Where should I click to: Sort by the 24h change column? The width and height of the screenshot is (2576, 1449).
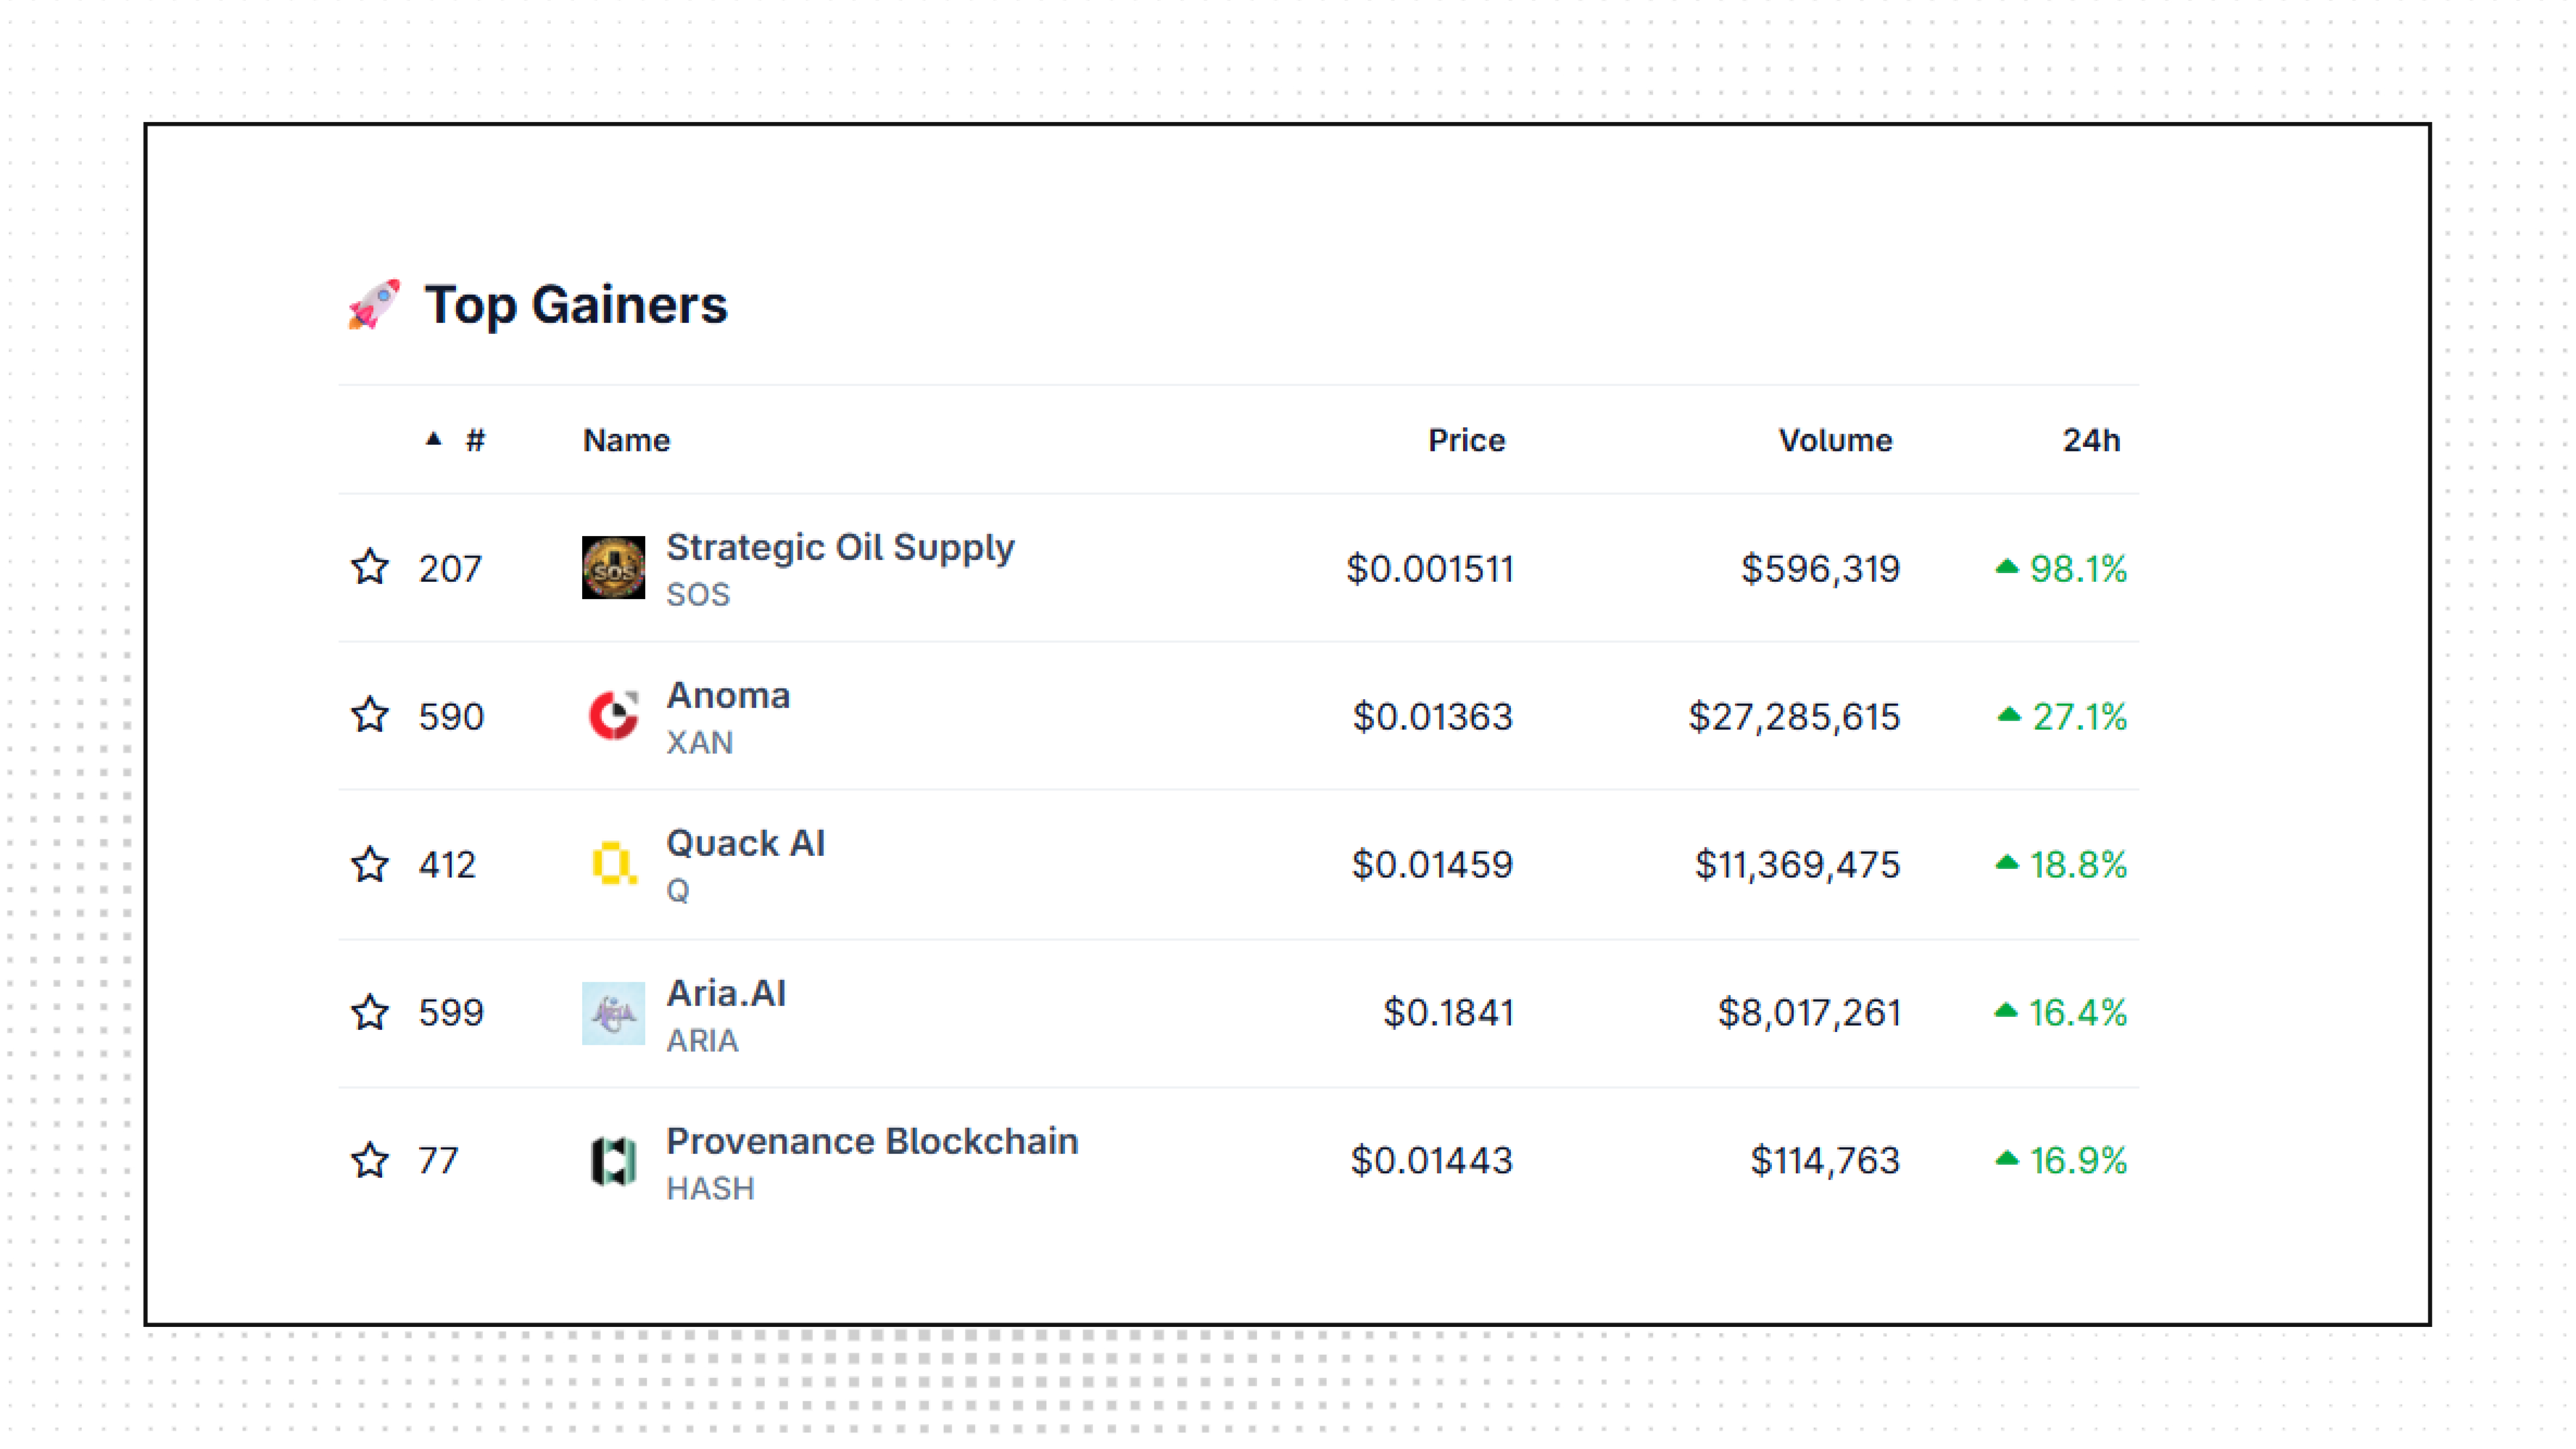point(2091,440)
